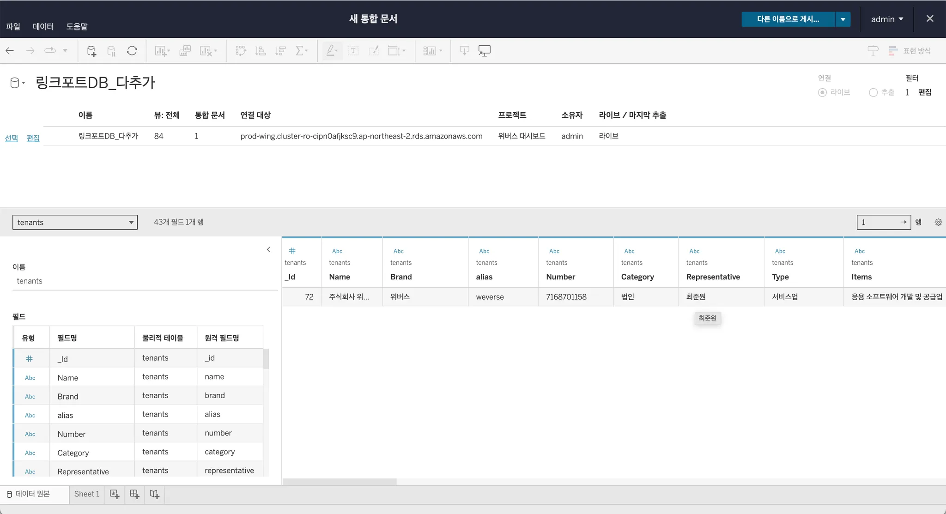Open data grid settings gear
The height and width of the screenshot is (514, 946).
point(938,222)
